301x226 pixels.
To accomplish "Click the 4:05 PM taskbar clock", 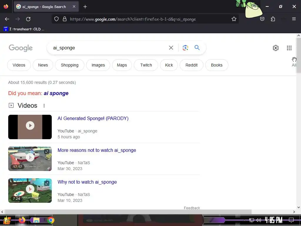I will tap(274, 220).
